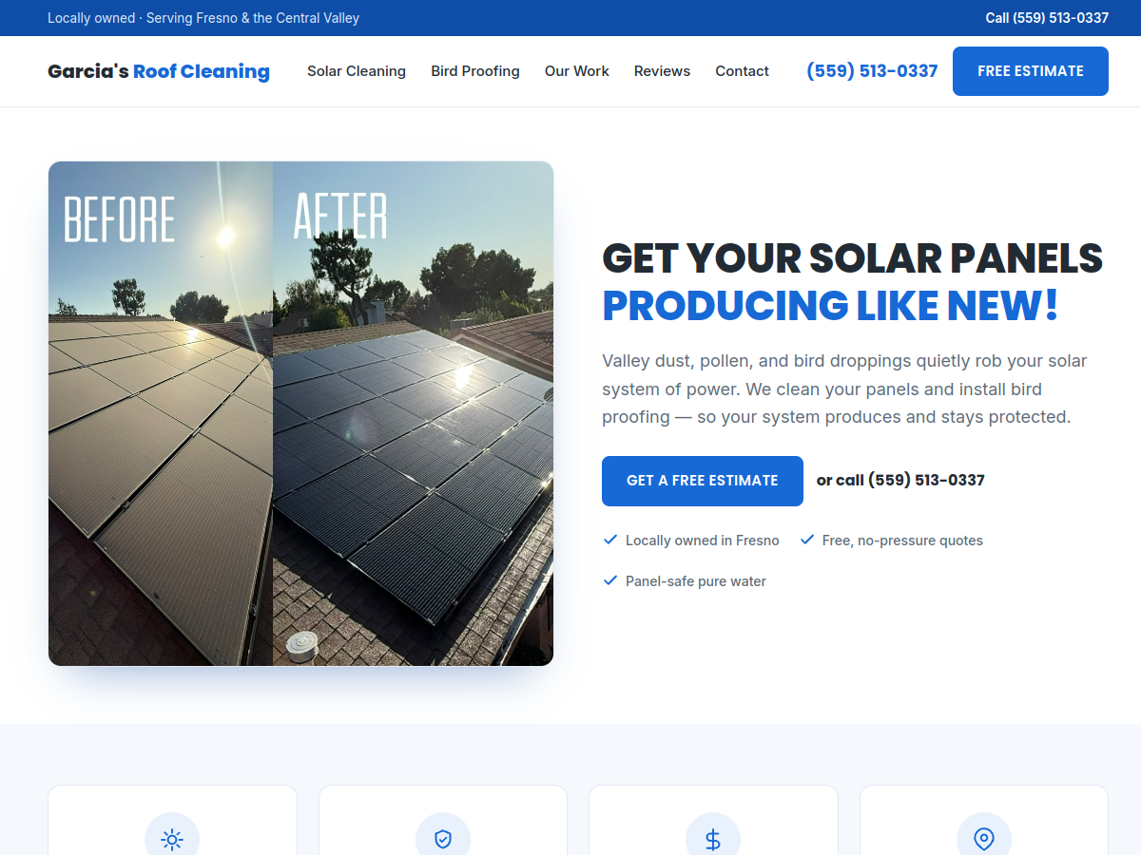
Task: Click the sun icon in the first feature card
Action: 172,839
